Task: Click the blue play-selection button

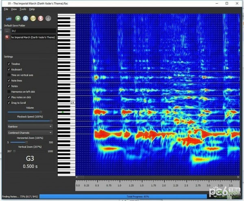Action: (26, 18)
